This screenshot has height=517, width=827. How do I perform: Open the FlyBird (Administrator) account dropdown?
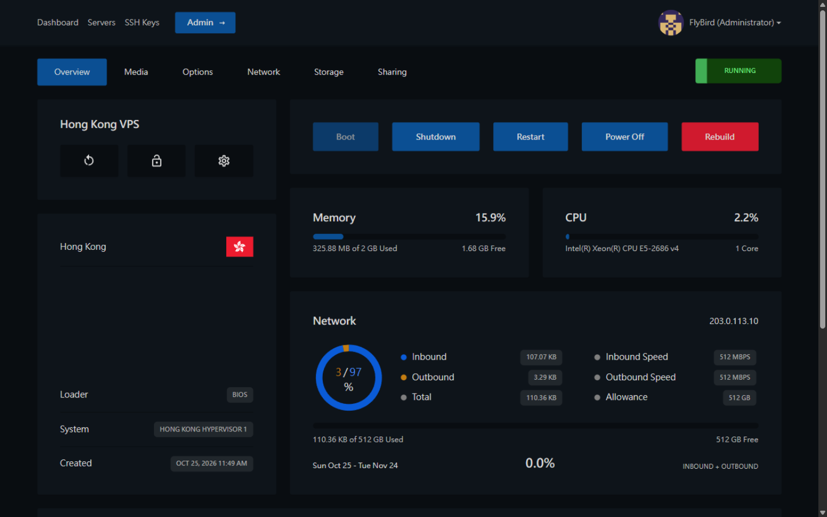[x=735, y=23]
